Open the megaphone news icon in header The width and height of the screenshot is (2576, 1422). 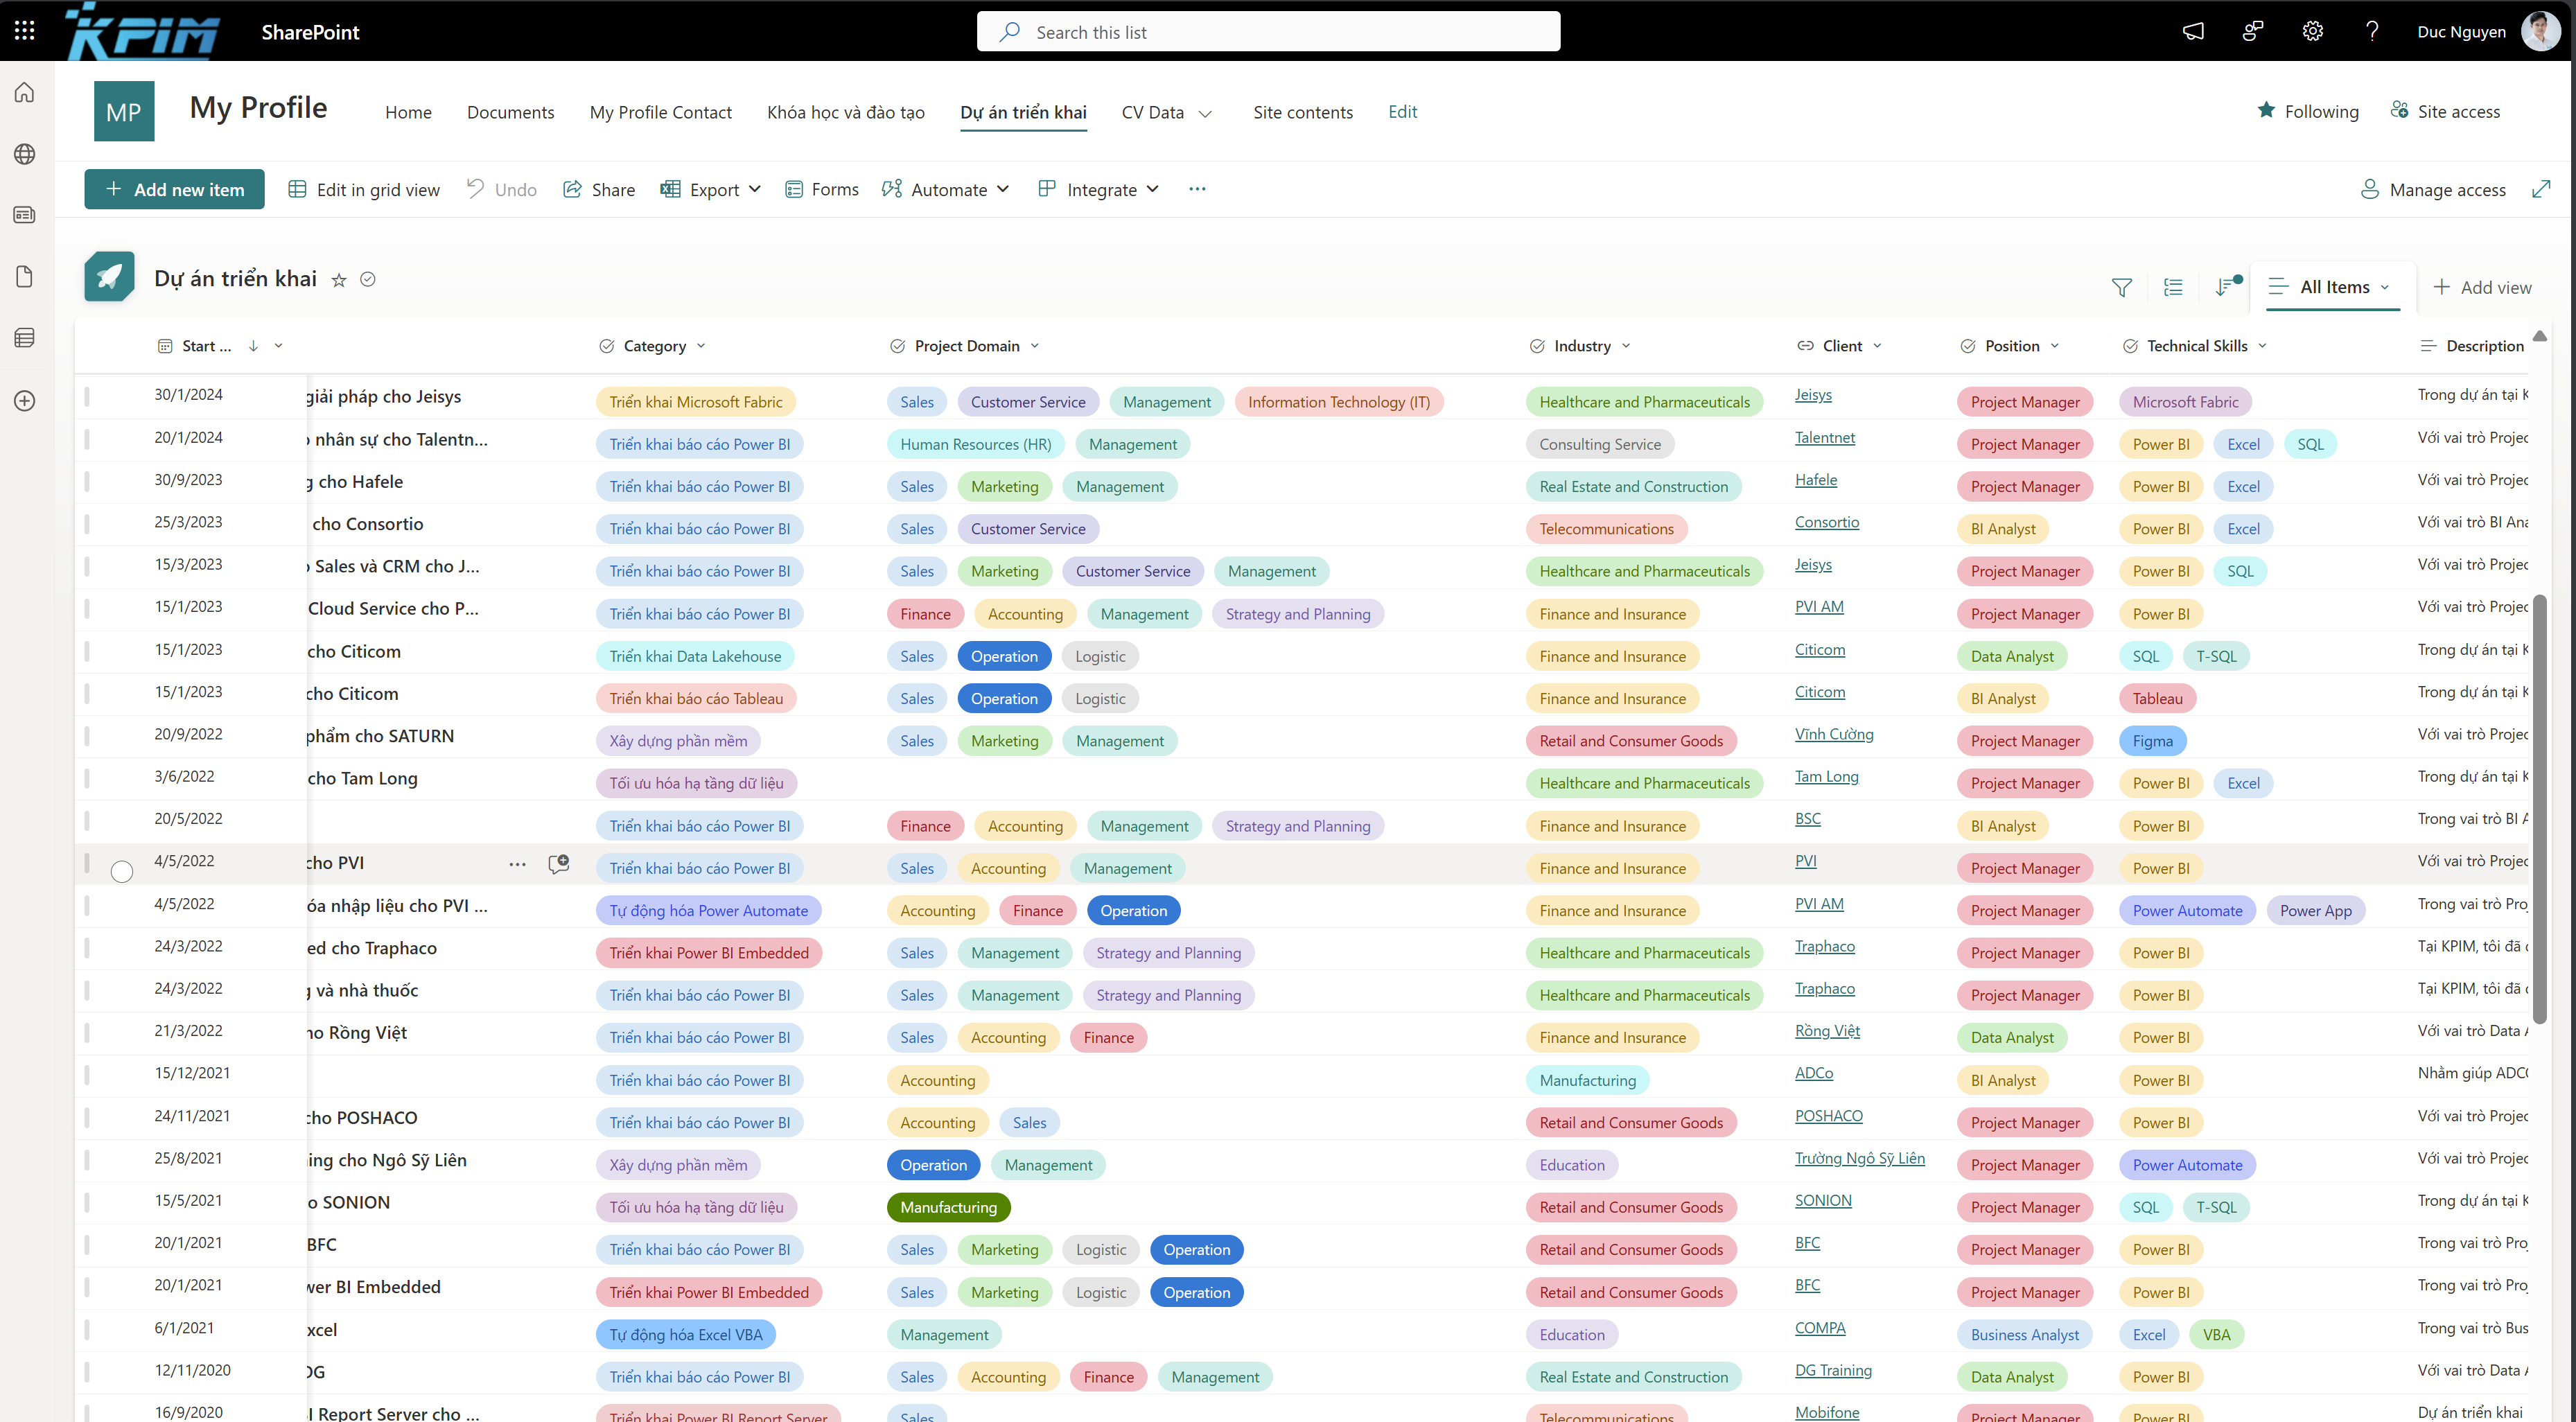(2193, 32)
